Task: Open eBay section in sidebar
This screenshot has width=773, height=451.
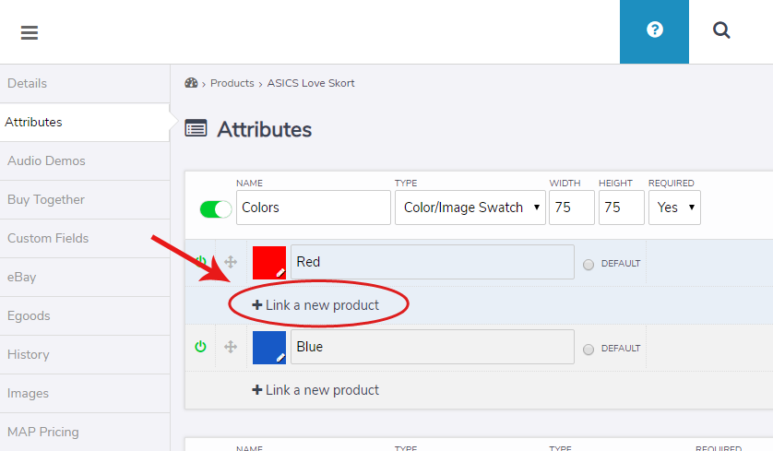Action: click(x=85, y=277)
